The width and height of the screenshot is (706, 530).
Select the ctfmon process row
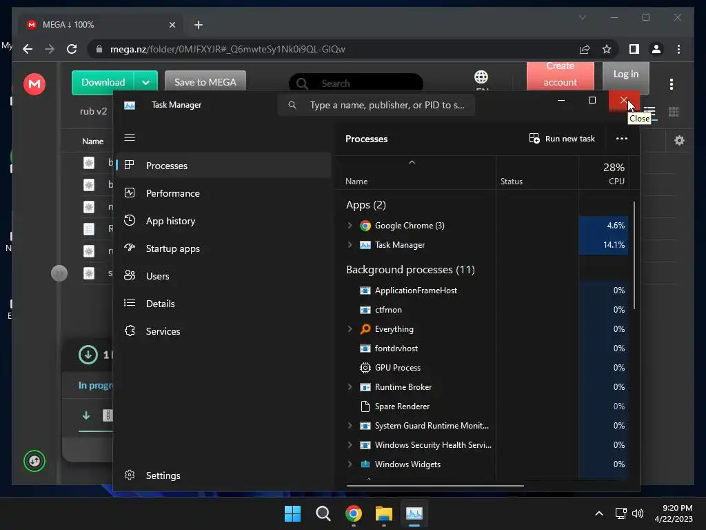click(486, 310)
